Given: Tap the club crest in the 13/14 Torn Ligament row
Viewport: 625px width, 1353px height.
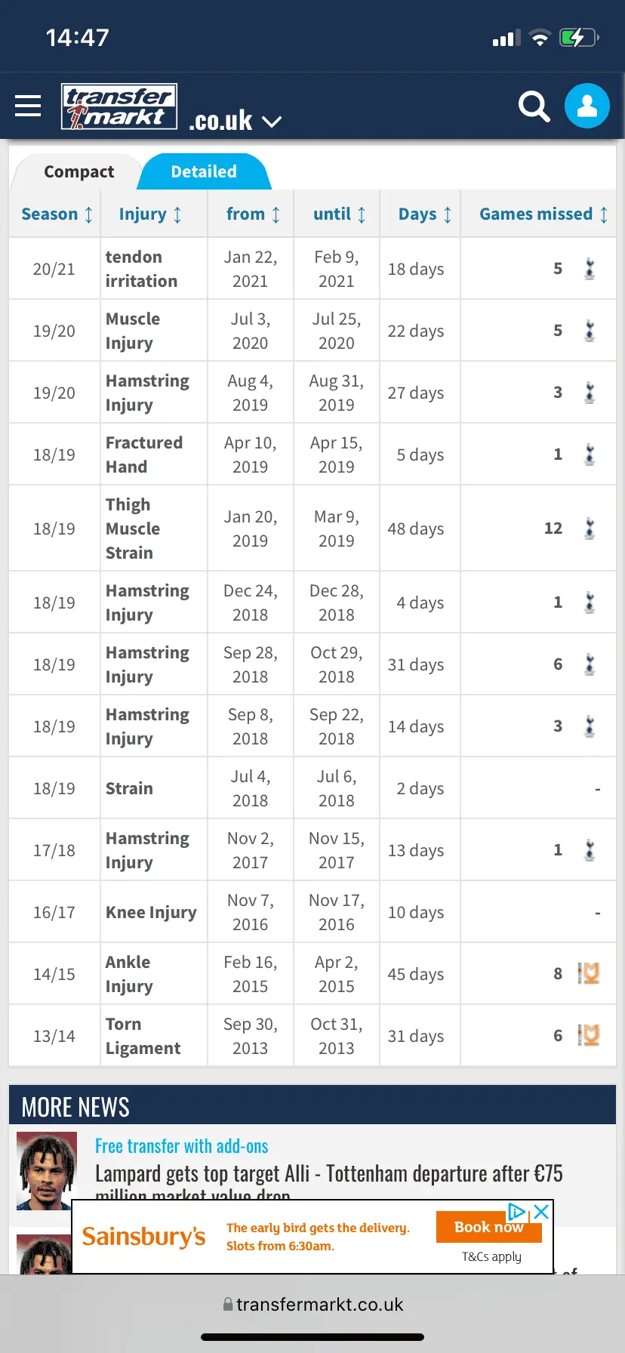Looking at the screenshot, I should pos(589,1036).
